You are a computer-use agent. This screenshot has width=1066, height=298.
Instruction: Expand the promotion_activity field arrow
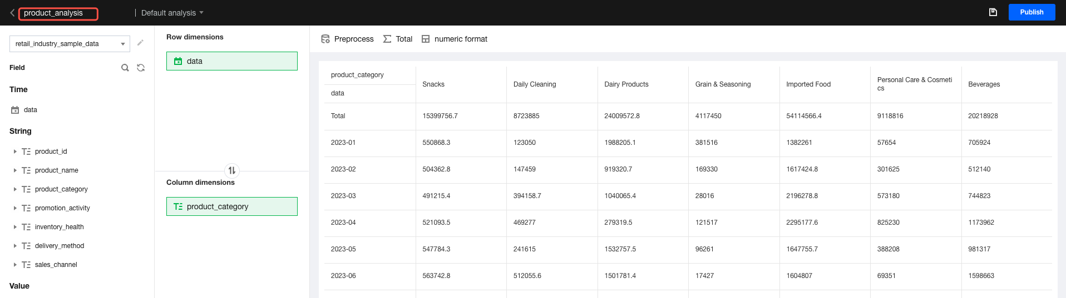coord(15,208)
